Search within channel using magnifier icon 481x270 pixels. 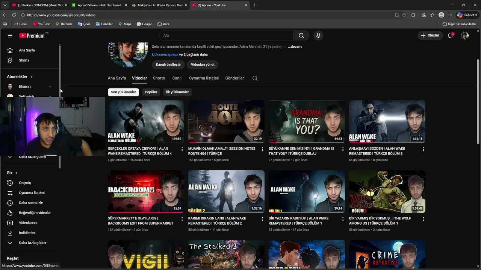click(x=255, y=78)
